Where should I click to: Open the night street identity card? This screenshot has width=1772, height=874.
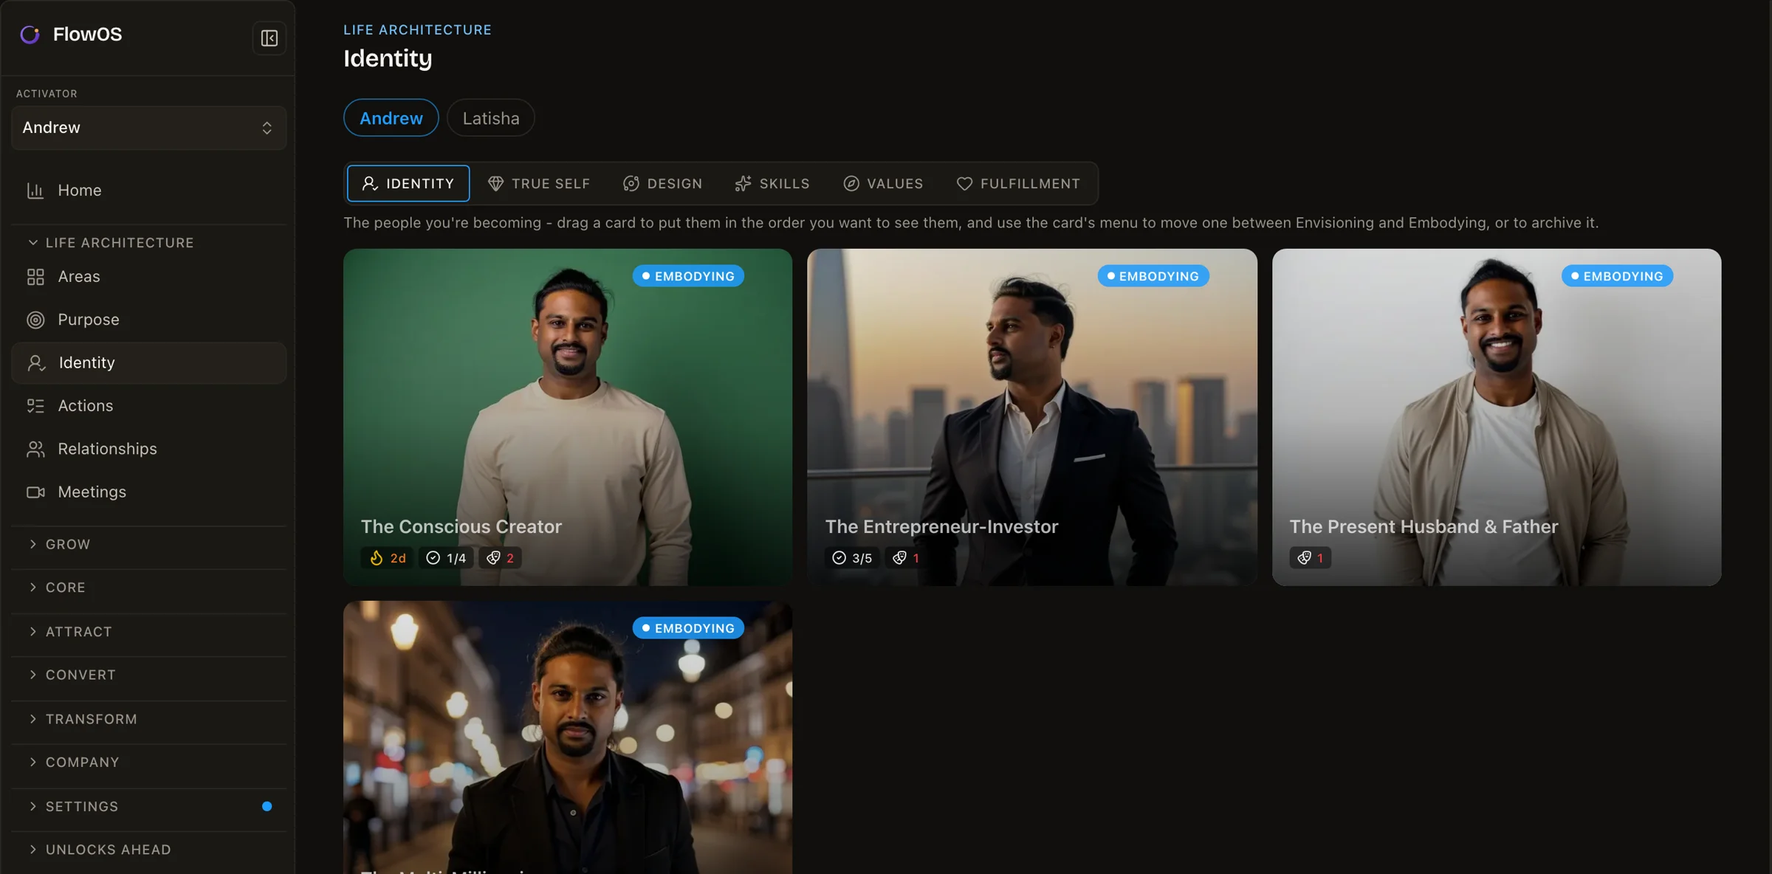click(568, 738)
